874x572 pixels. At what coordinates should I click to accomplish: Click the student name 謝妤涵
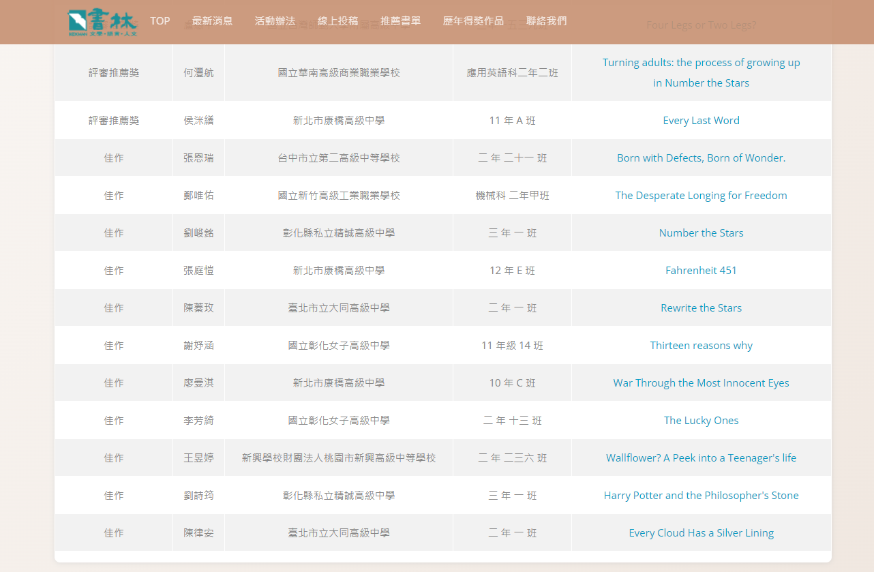click(x=198, y=346)
